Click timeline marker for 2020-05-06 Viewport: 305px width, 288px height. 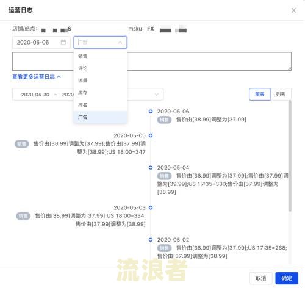(x=151, y=112)
